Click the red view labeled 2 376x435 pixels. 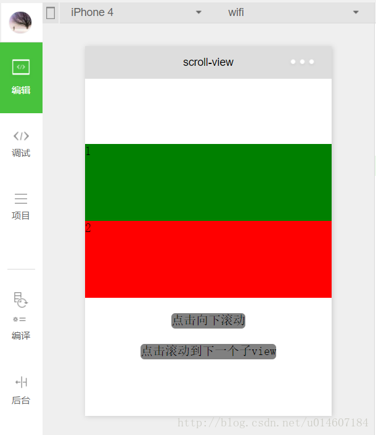point(208,259)
